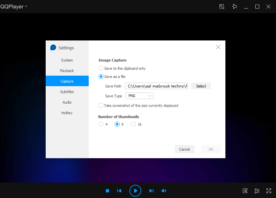This screenshot has width=276, height=198.
Task: Maximize the QQPlayer window
Action: pyautogui.click(x=257, y=7)
